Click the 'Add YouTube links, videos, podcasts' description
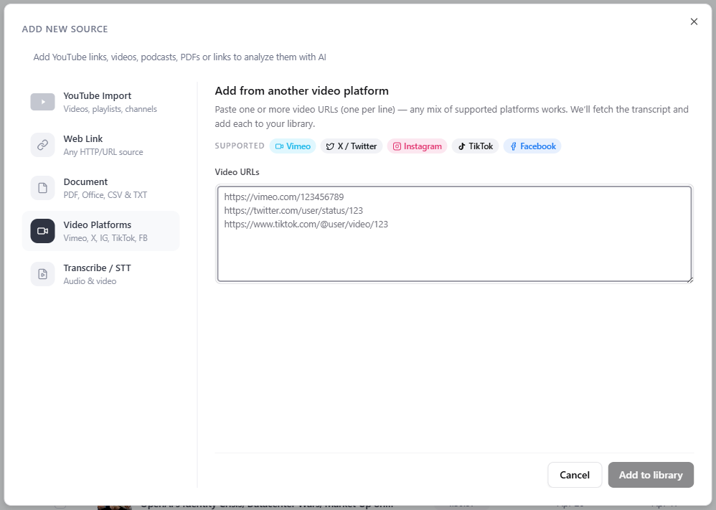This screenshot has height=510, width=716. coord(179,57)
